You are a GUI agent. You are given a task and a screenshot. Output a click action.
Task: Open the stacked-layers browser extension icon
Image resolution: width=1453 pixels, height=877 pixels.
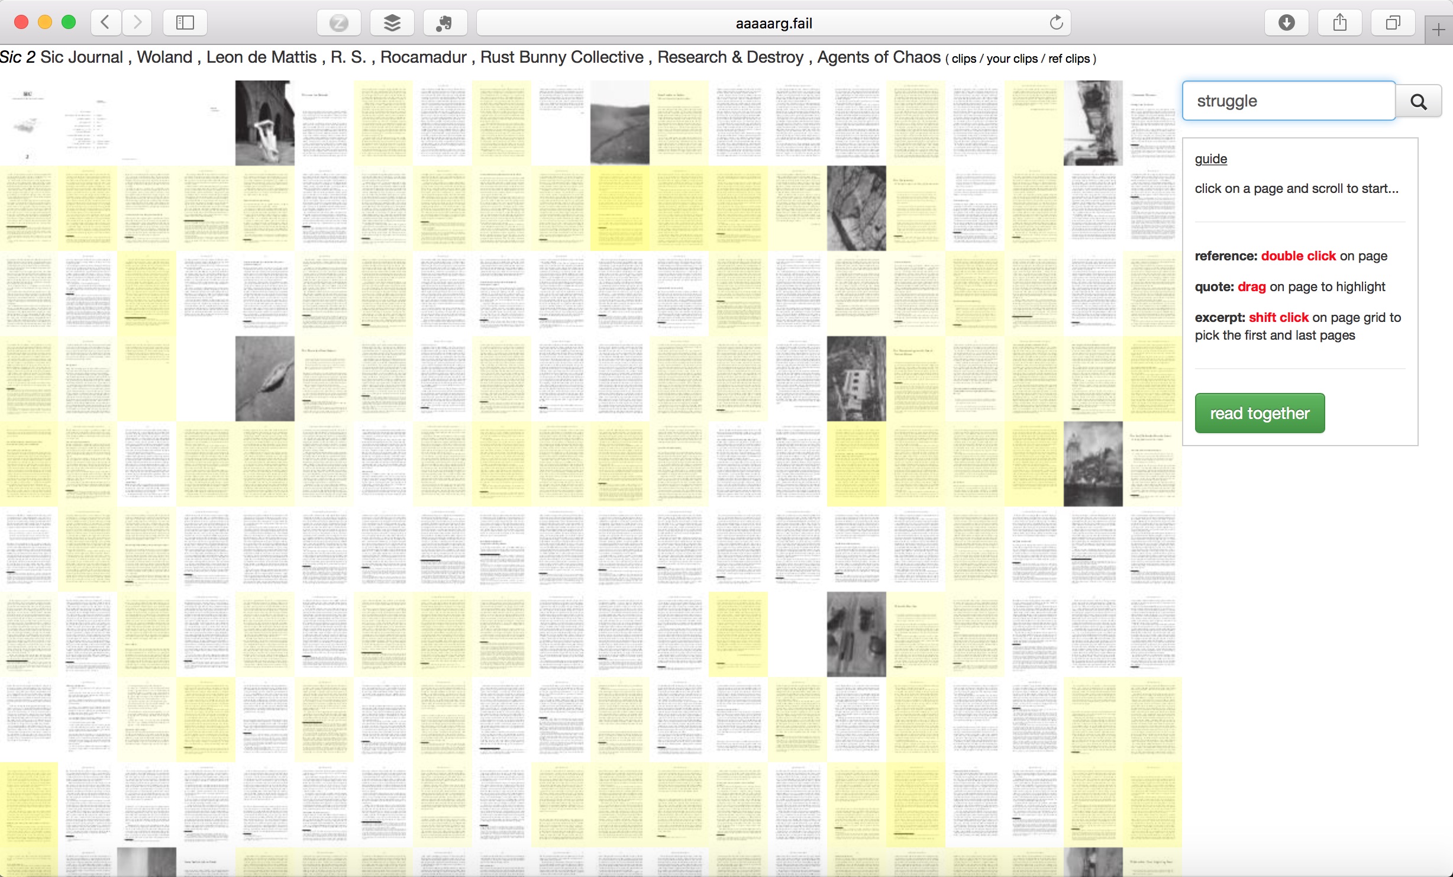click(392, 22)
